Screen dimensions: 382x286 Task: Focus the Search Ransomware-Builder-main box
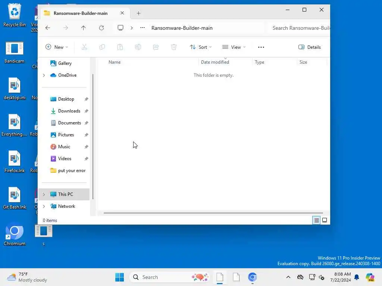pos(299,28)
